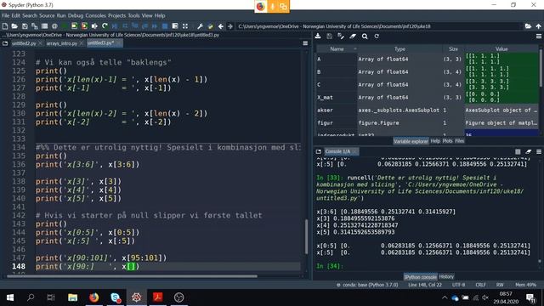The width and height of the screenshot is (544, 306).
Task: Go forward with the right arrow icon
Action: (x=230, y=26)
